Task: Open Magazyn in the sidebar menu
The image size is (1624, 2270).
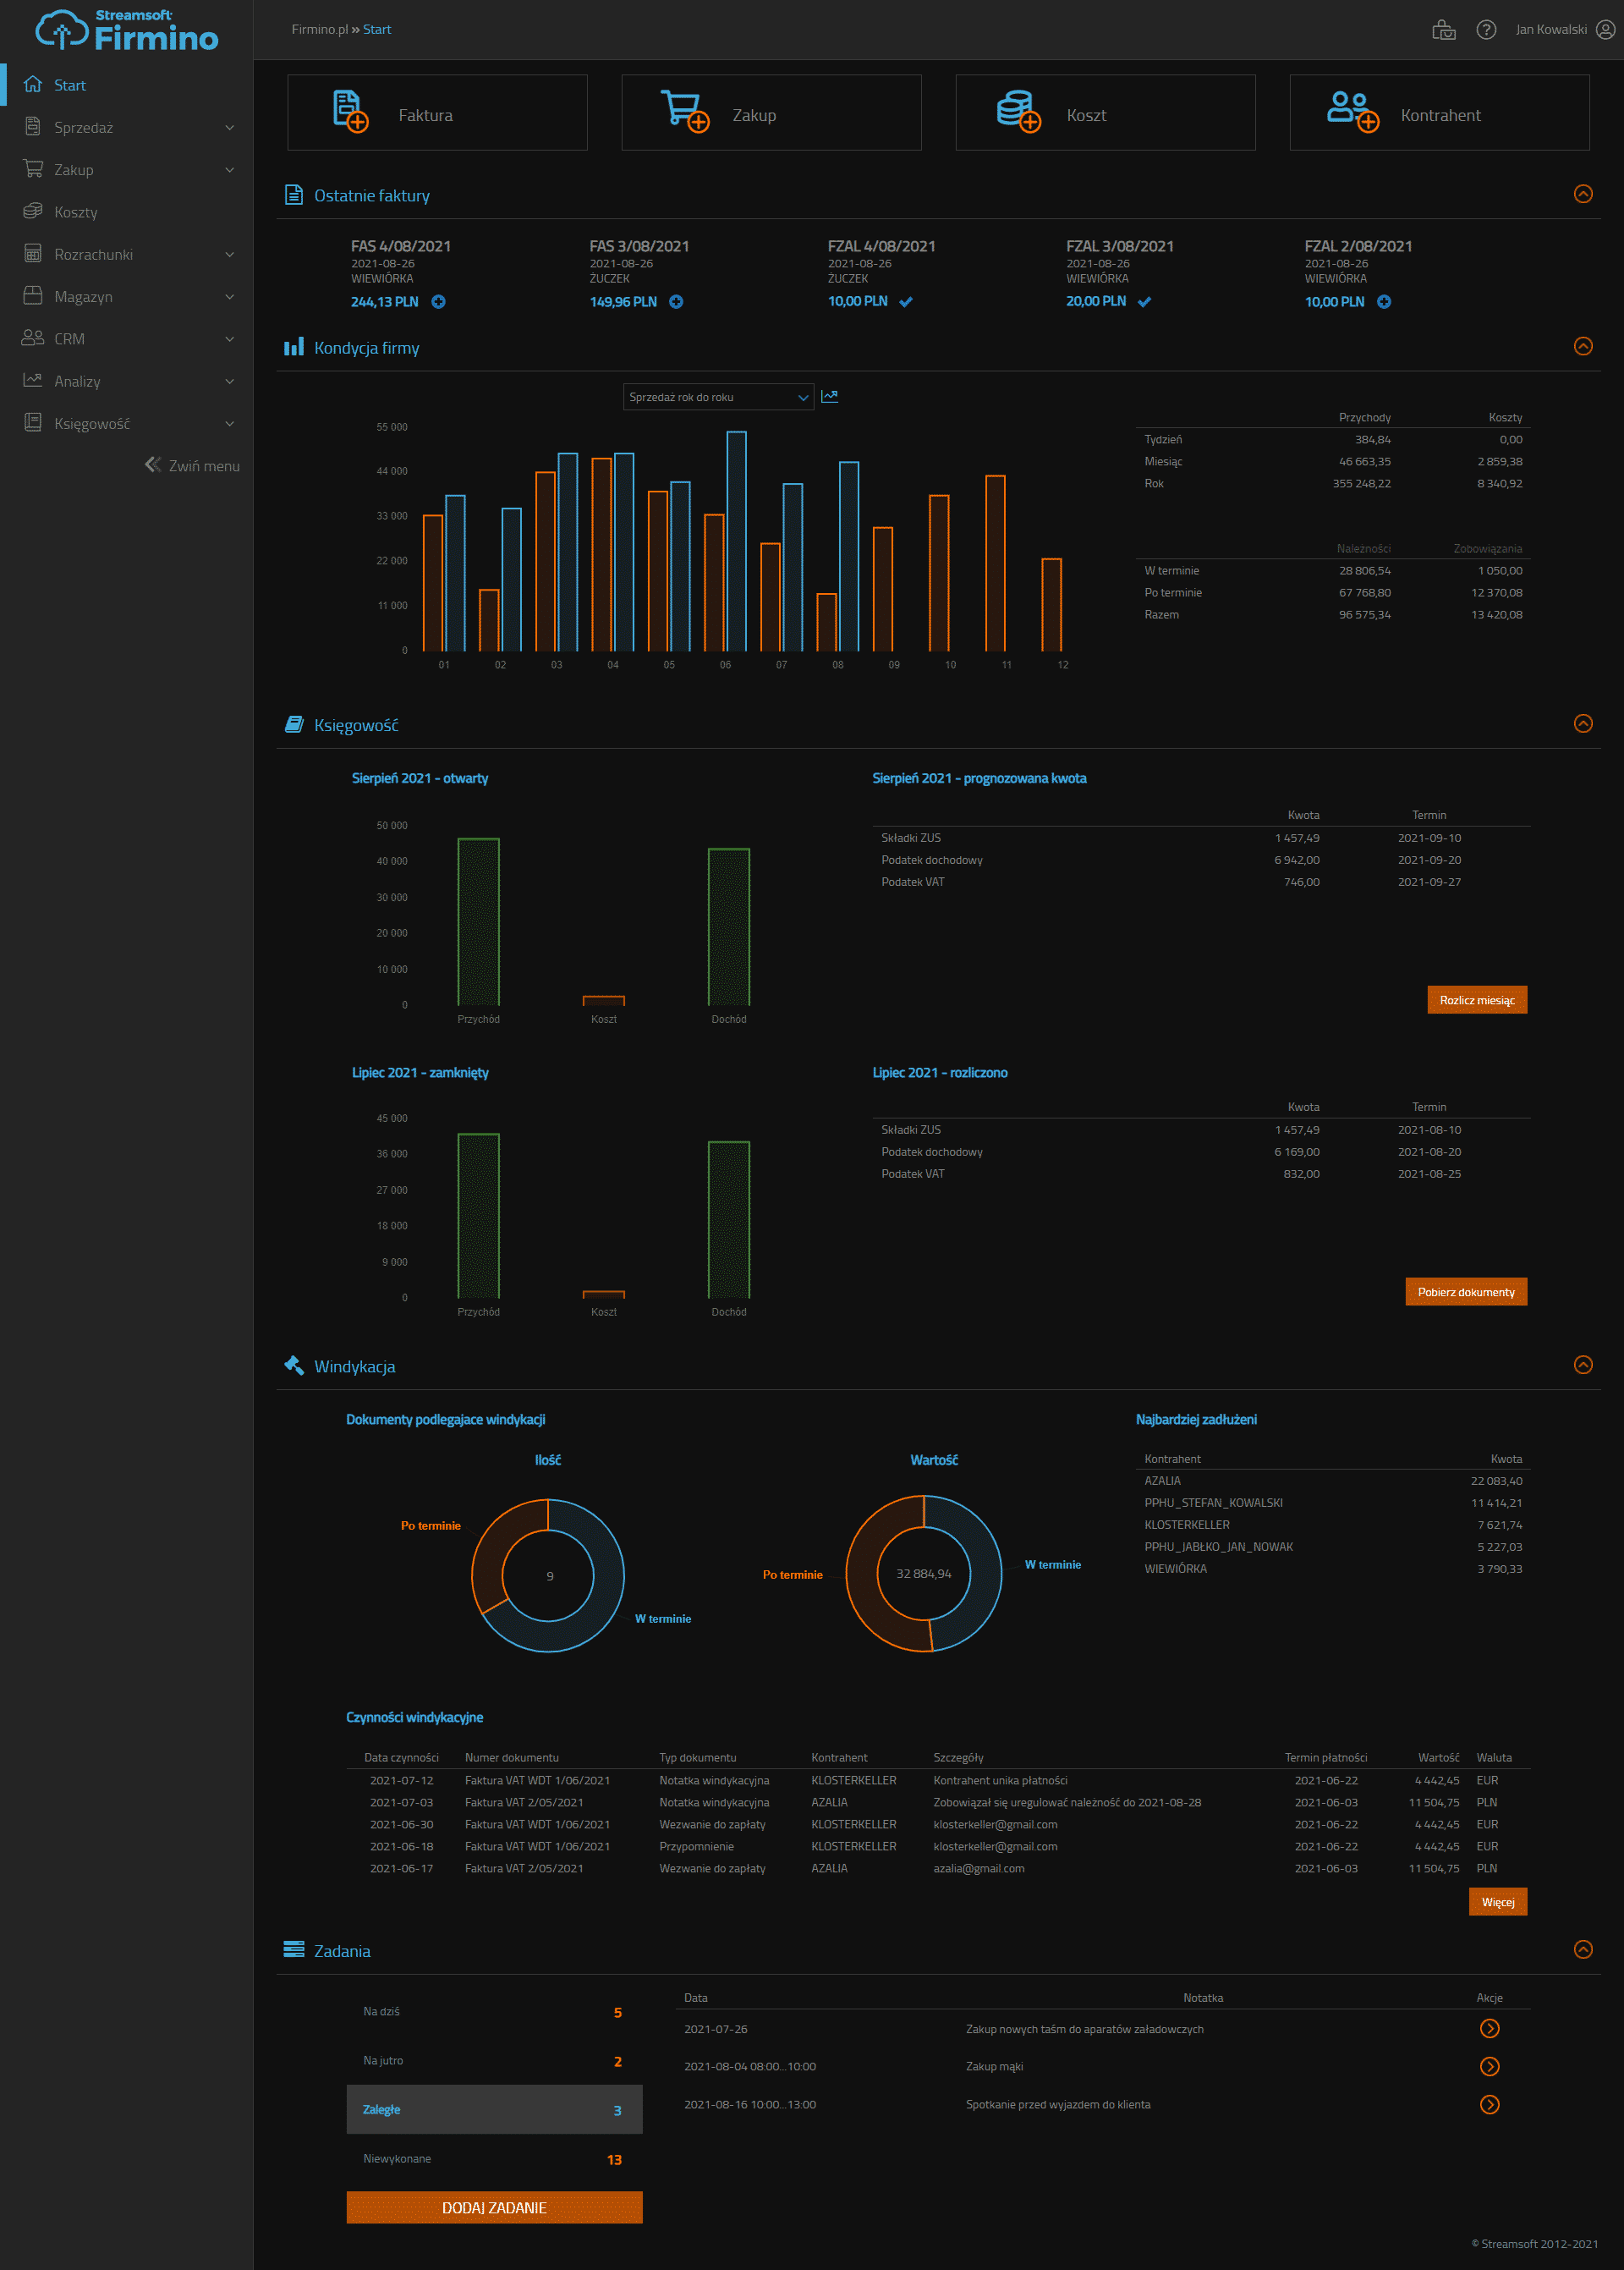Action: [126, 296]
